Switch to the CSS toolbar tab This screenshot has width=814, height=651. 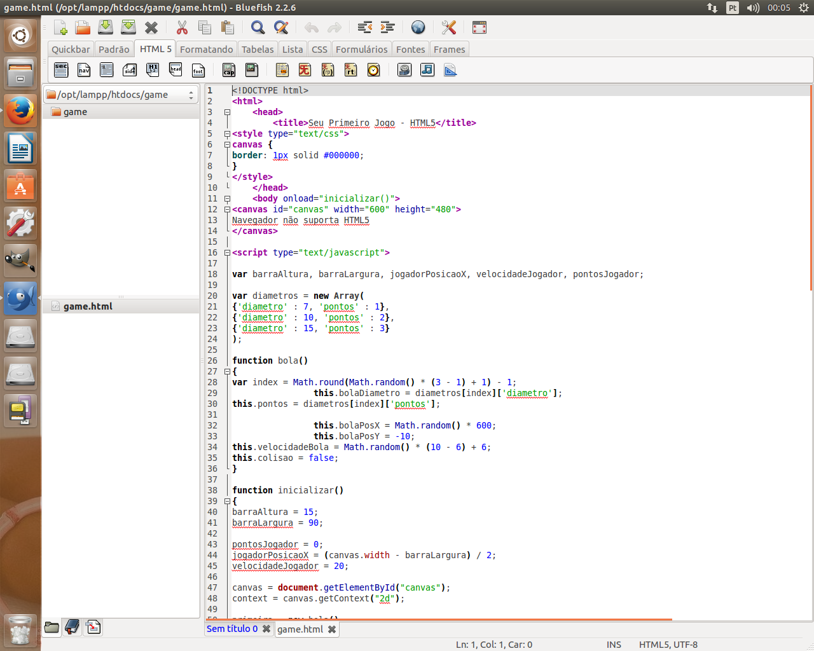coord(319,48)
